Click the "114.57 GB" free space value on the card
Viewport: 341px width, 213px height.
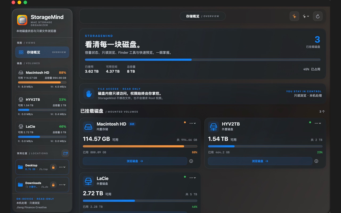[96, 139]
